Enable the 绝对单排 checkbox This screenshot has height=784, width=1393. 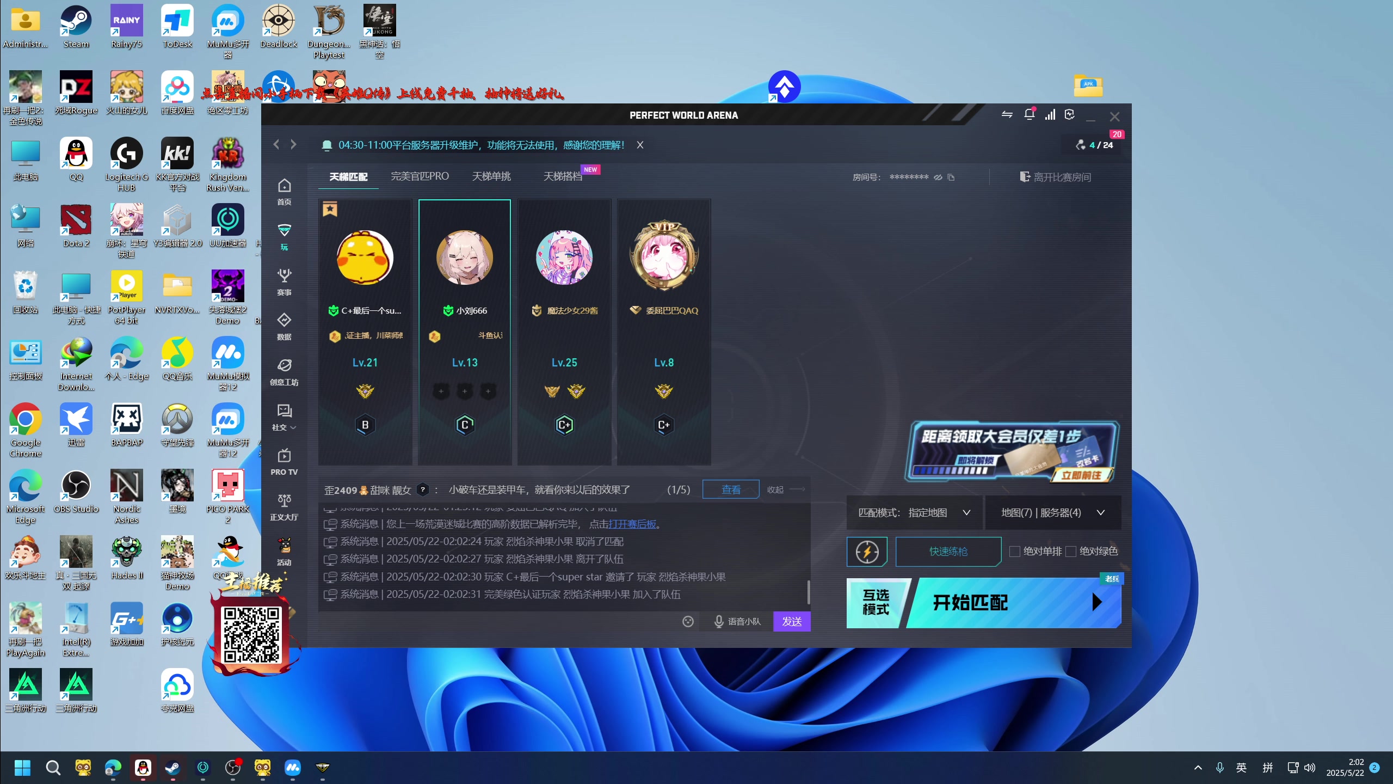tap(1014, 552)
